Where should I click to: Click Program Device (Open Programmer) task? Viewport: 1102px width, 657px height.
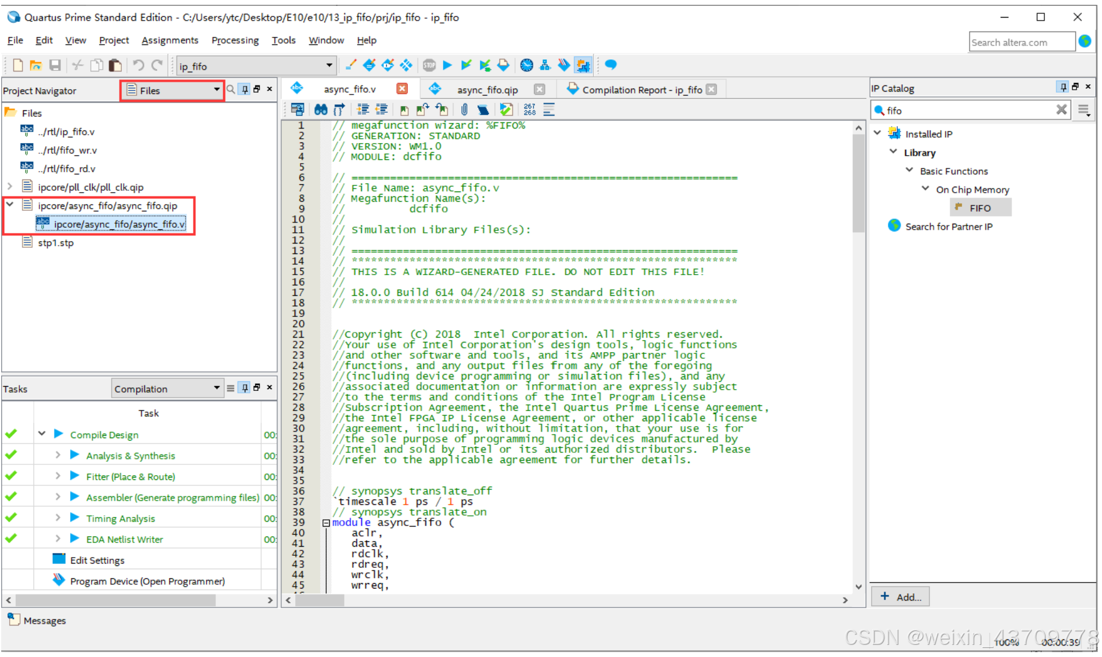[147, 581]
